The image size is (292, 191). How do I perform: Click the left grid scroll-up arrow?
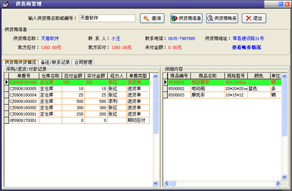(156, 76)
